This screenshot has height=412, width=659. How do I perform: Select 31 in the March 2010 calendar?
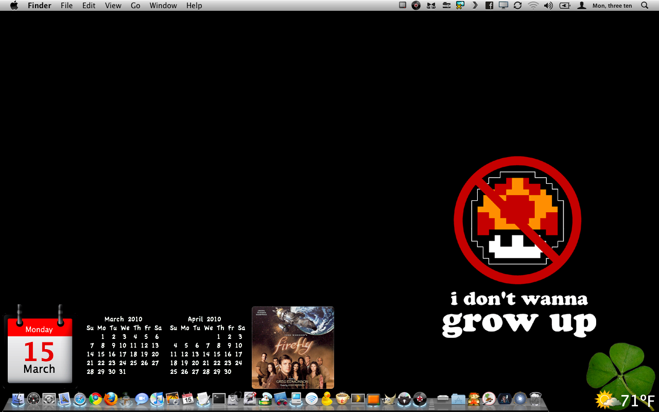click(x=123, y=372)
